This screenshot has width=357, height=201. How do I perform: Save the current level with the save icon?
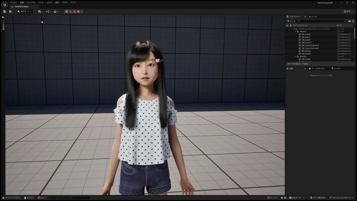(4, 12)
